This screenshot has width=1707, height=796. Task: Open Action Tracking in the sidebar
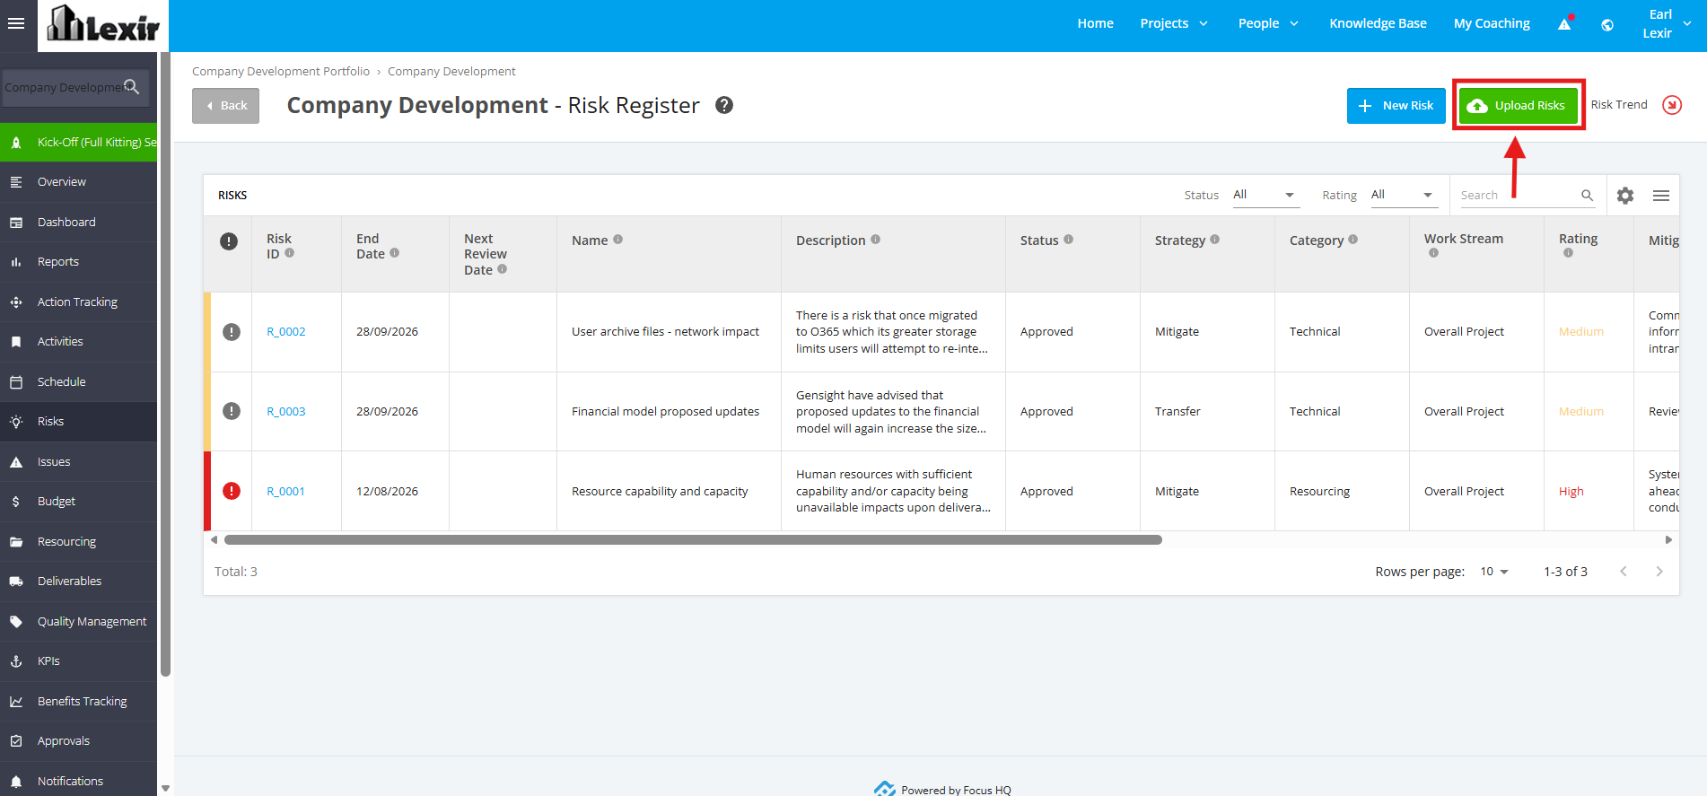pyautogui.click(x=79, y=302)
